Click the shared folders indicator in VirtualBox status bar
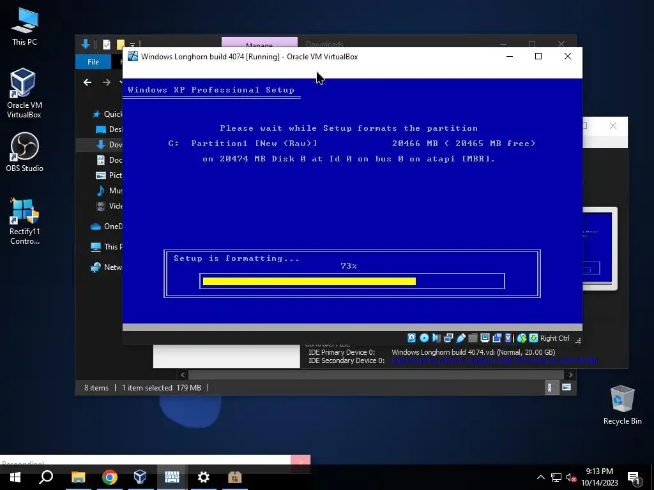 [473, 338]
